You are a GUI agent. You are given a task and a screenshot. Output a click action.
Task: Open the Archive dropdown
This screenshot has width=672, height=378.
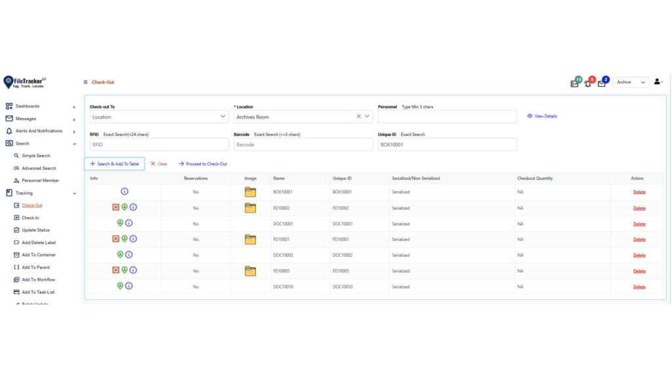(631, 81)
